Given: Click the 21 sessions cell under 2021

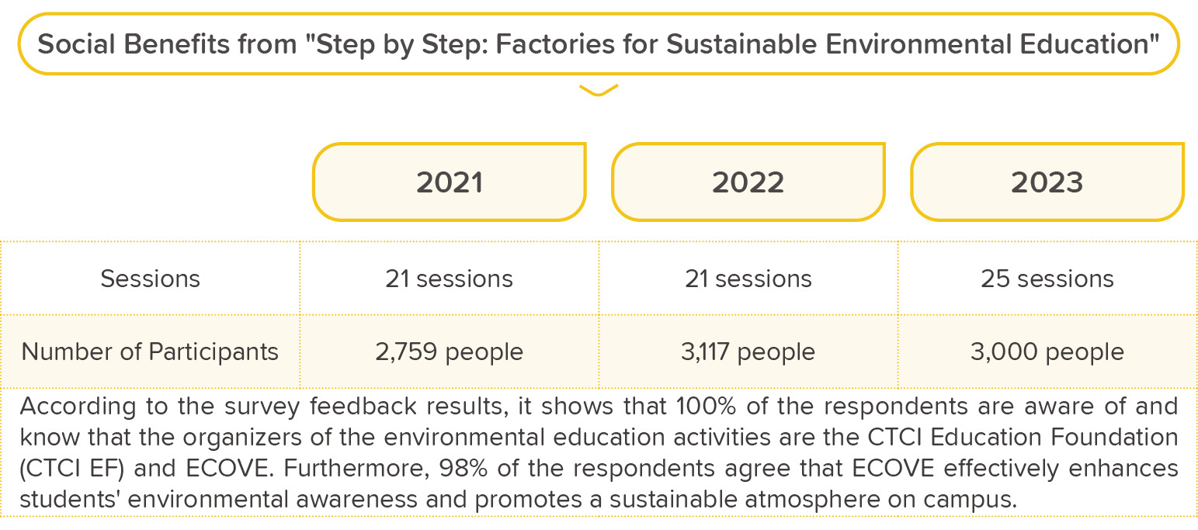Looking at the screenshot, I should 449,279.
